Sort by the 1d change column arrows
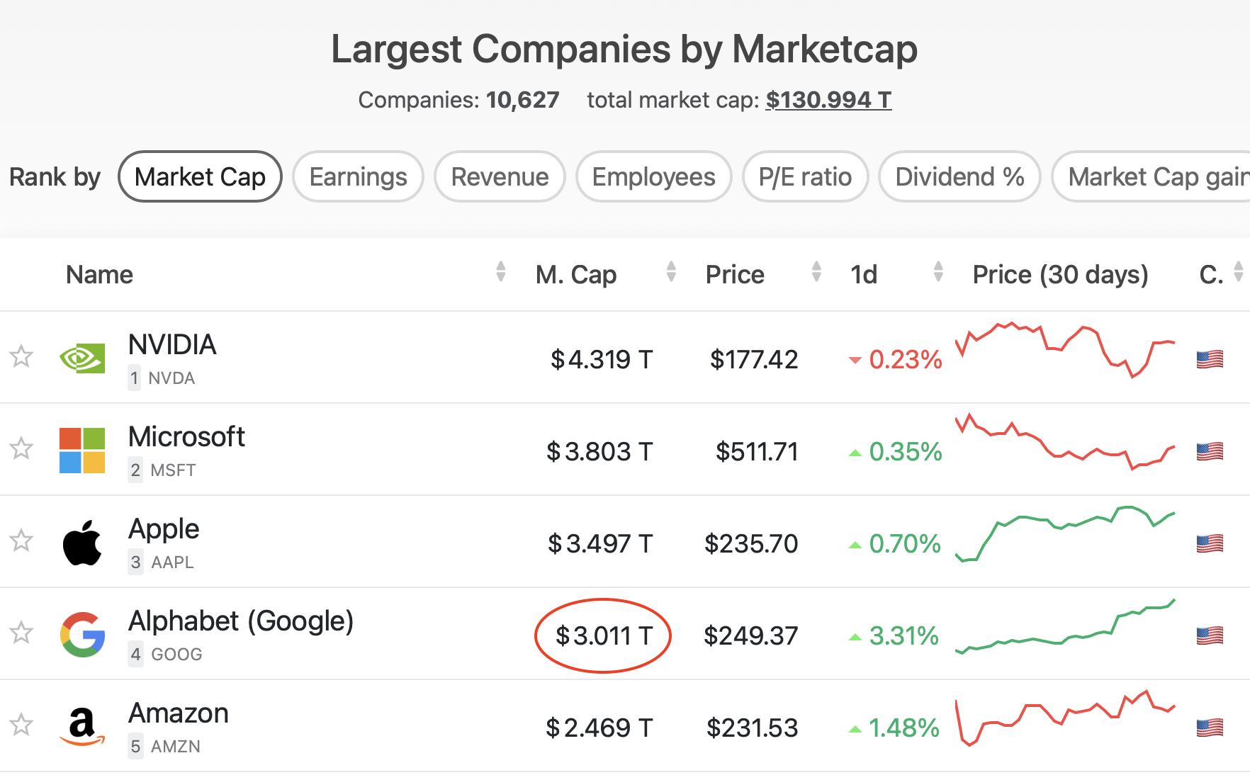The height and width of the screenshot is (775, 1250). 938,271
